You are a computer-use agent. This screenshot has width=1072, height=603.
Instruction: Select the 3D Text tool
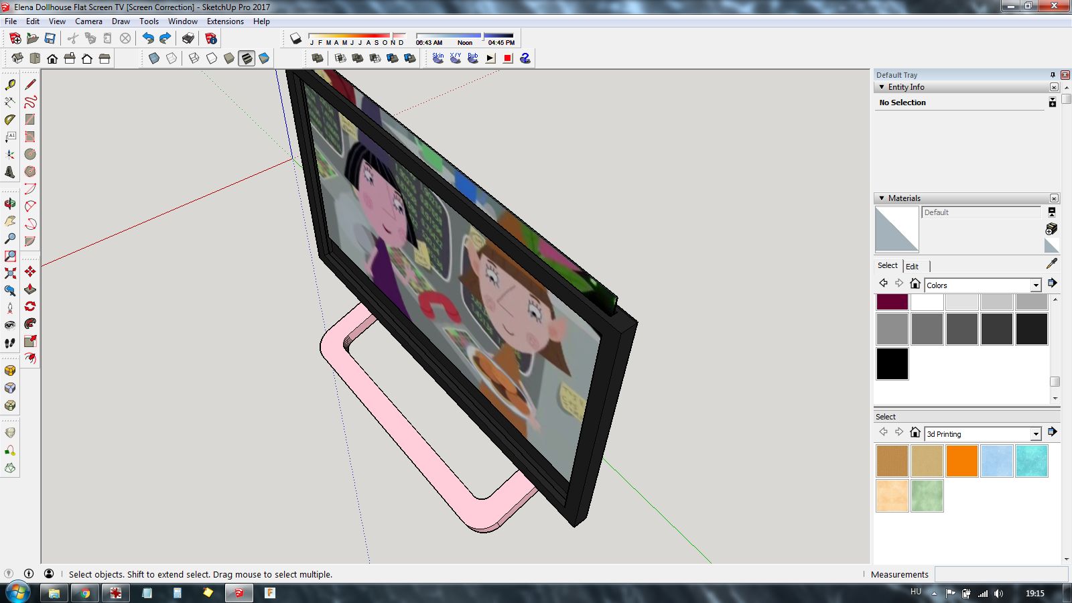click(x=10, y=172)
